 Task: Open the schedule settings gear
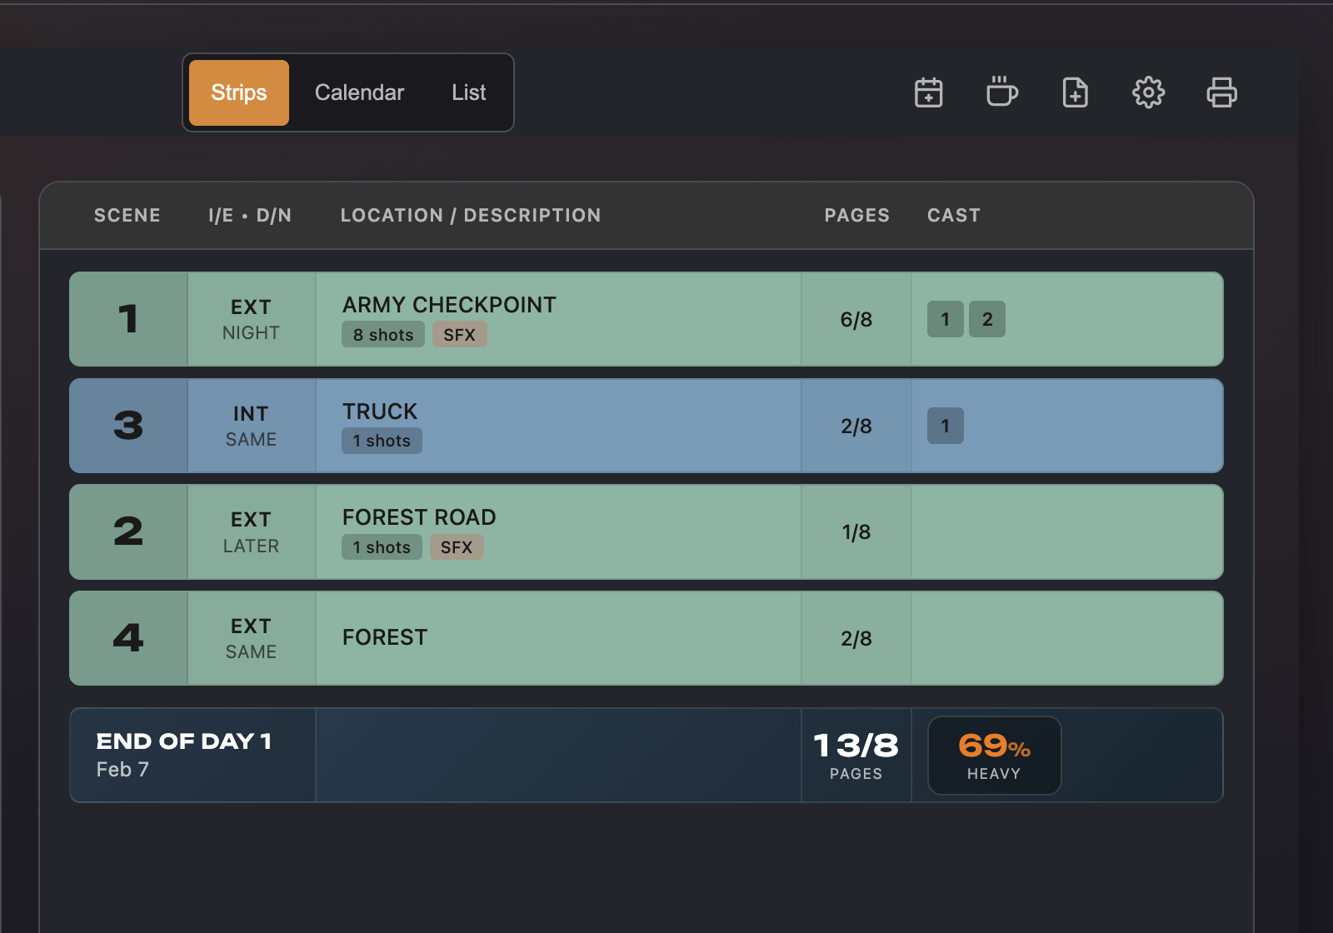1148,92
